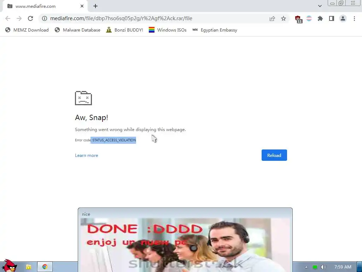Viewport: 362px width, 272px height.
Task: Open the tab search dropdown arrow
Action: coord(320,6)
